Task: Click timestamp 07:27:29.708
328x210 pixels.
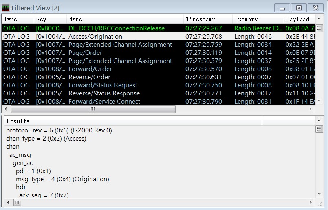Action: pyautogui.click(x=204, y=36)
